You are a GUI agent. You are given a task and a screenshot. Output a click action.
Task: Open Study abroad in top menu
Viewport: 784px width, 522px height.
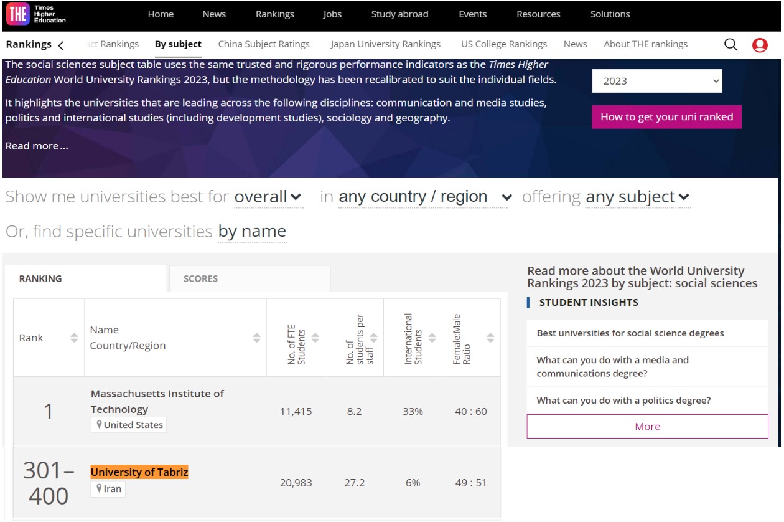coord(399,14)
